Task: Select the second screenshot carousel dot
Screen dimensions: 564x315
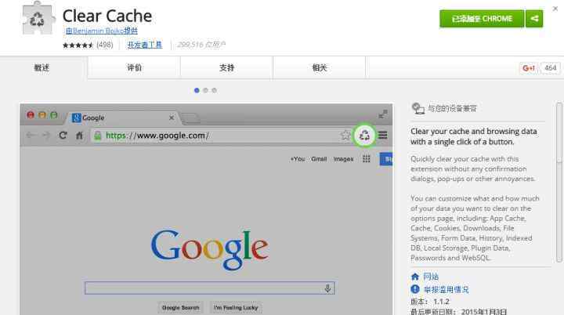Action: 205,90
